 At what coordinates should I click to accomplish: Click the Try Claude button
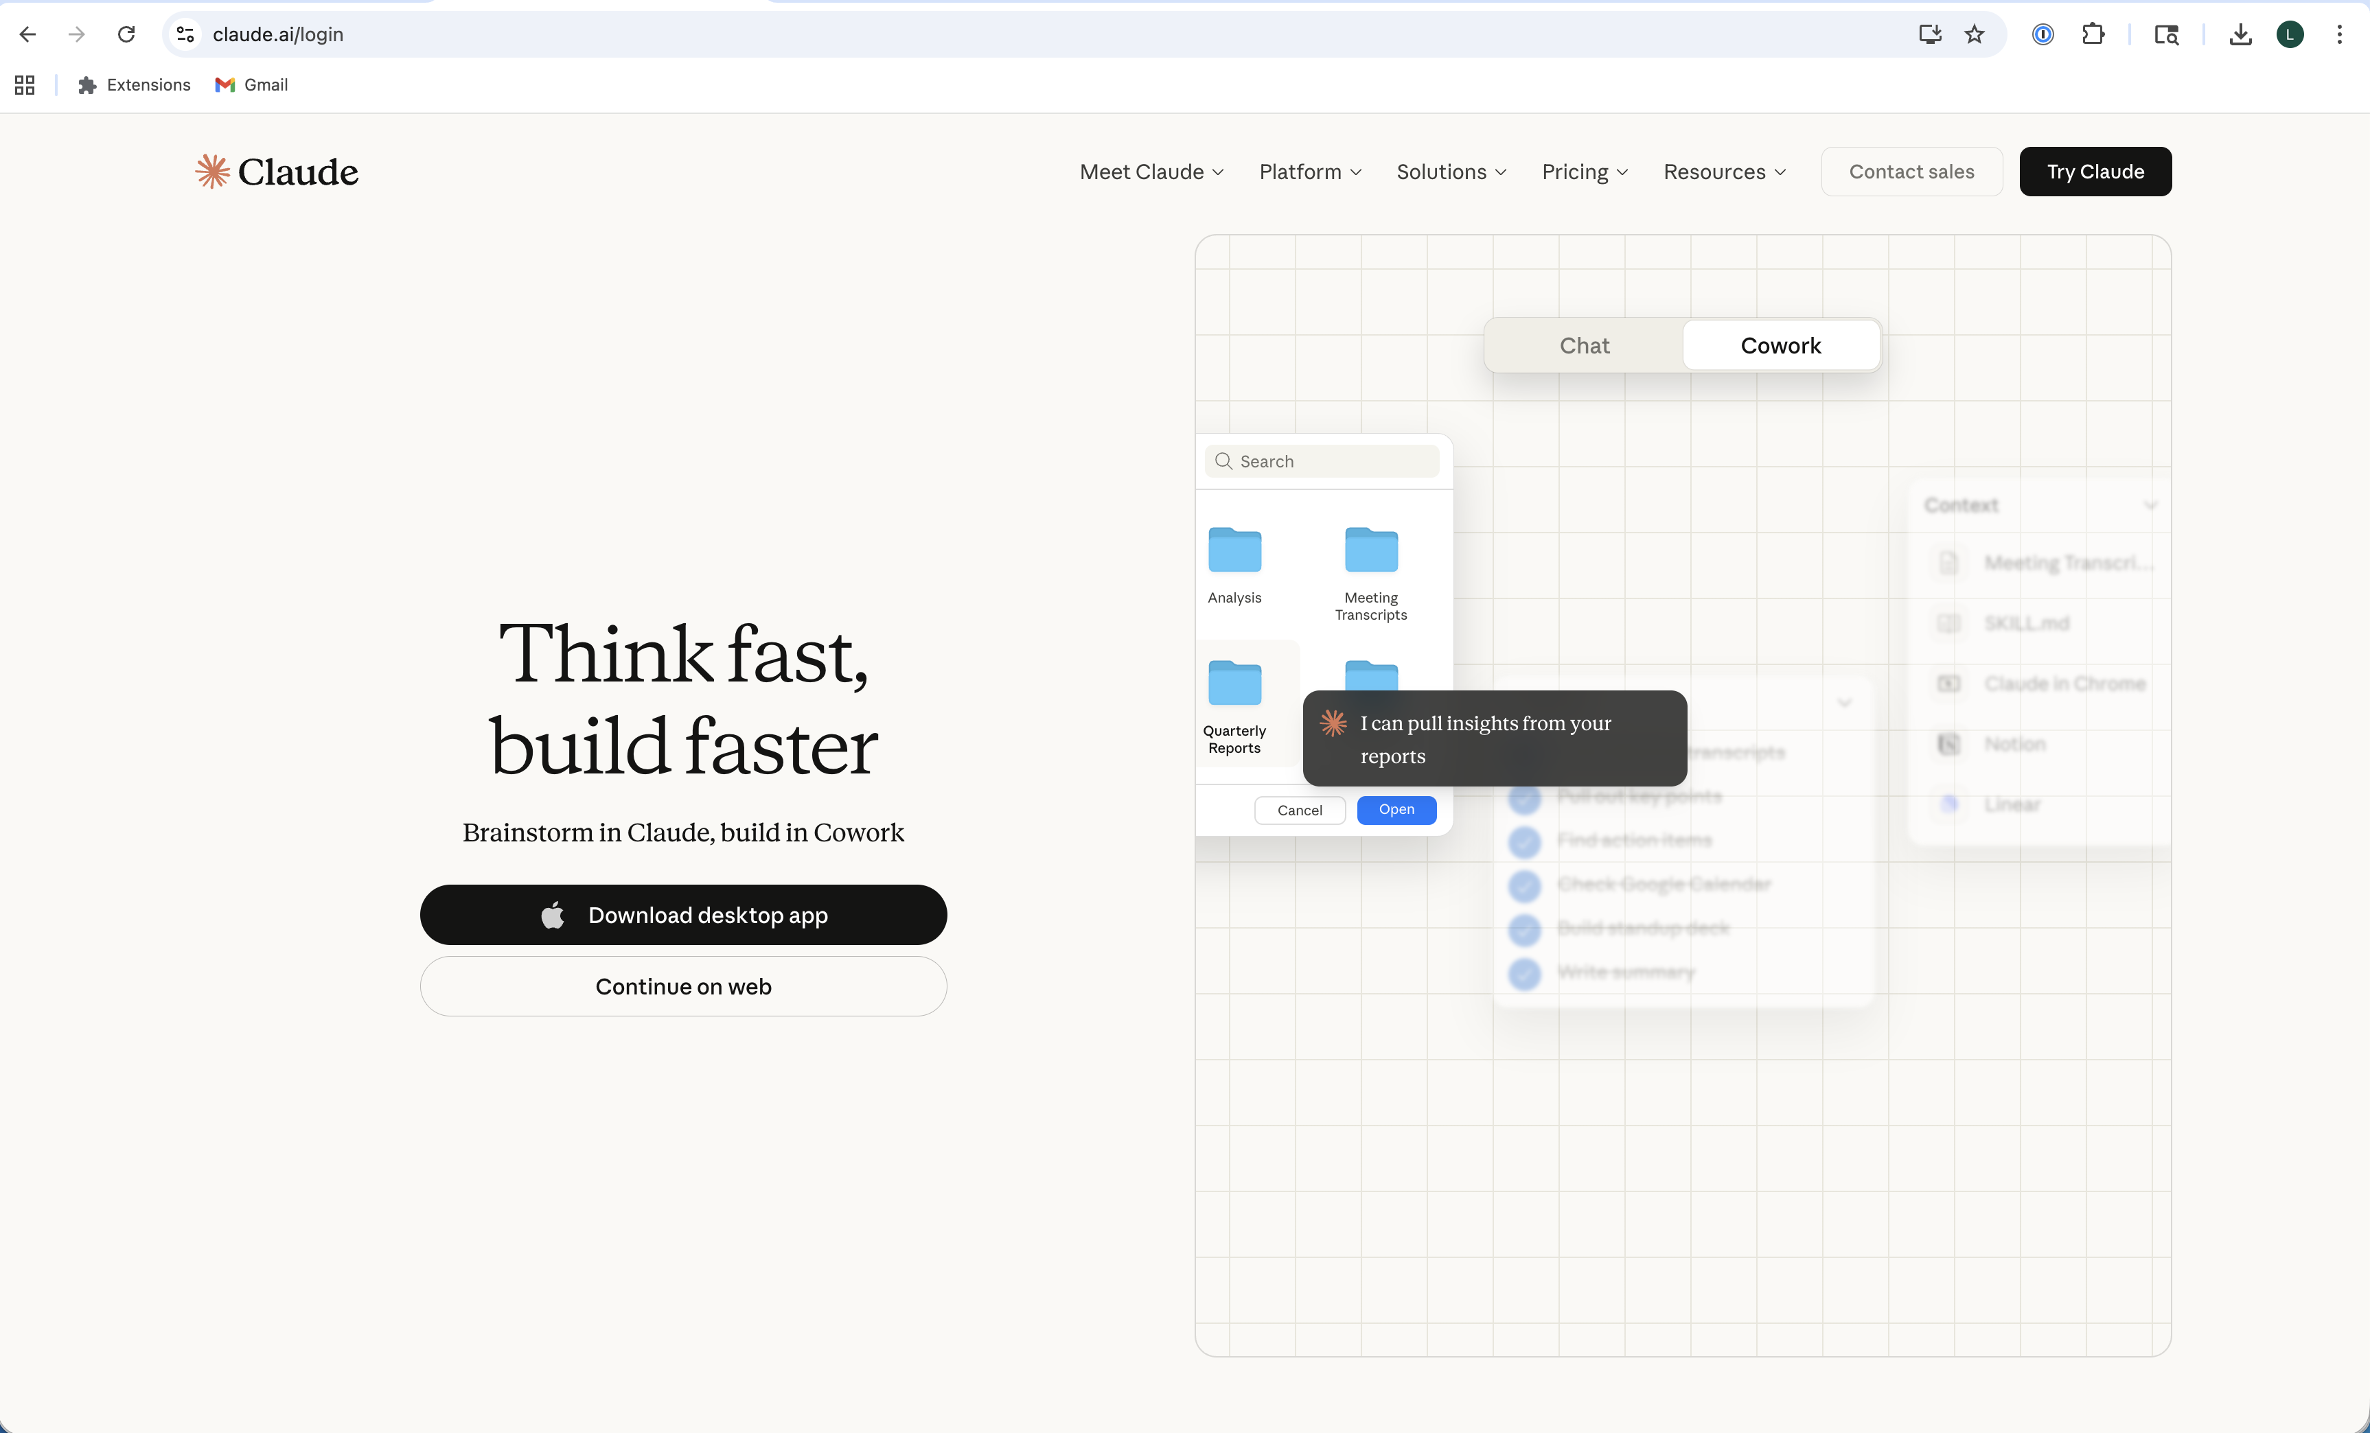click(x=2095, y=171)
